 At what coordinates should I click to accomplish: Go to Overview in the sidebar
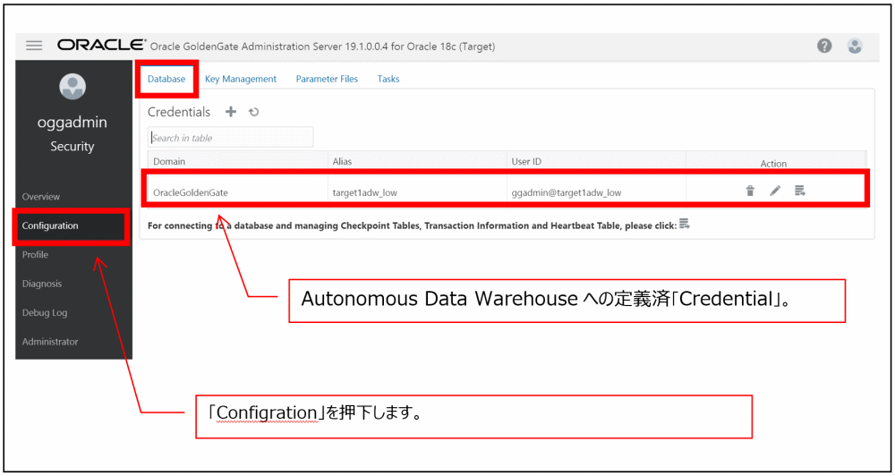click(41, 196)
